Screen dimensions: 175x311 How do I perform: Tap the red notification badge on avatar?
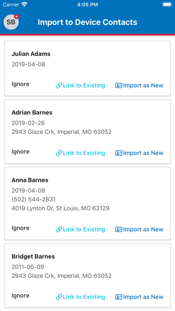[17, 17]
